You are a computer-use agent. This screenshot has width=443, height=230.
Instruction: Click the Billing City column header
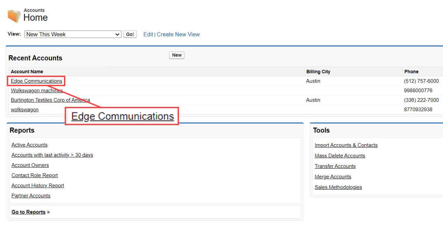318,72
